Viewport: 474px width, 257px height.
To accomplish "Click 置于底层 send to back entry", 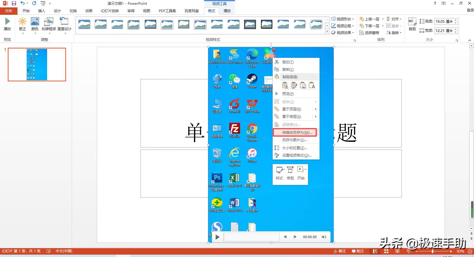I will 296,116.
